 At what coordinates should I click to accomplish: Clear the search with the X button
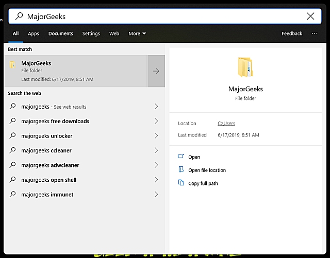pyautogui.click(x=310, y=16)
